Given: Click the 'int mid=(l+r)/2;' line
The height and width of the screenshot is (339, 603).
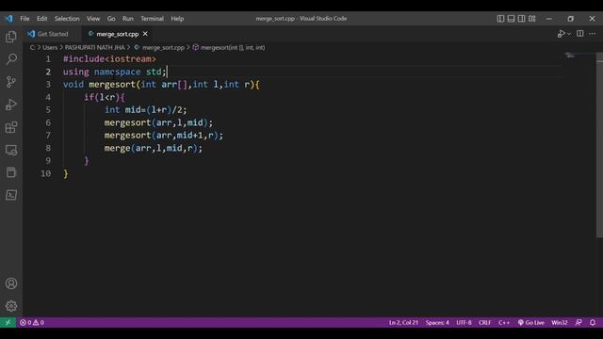Looking at the screenshot, I should point(146,110).
